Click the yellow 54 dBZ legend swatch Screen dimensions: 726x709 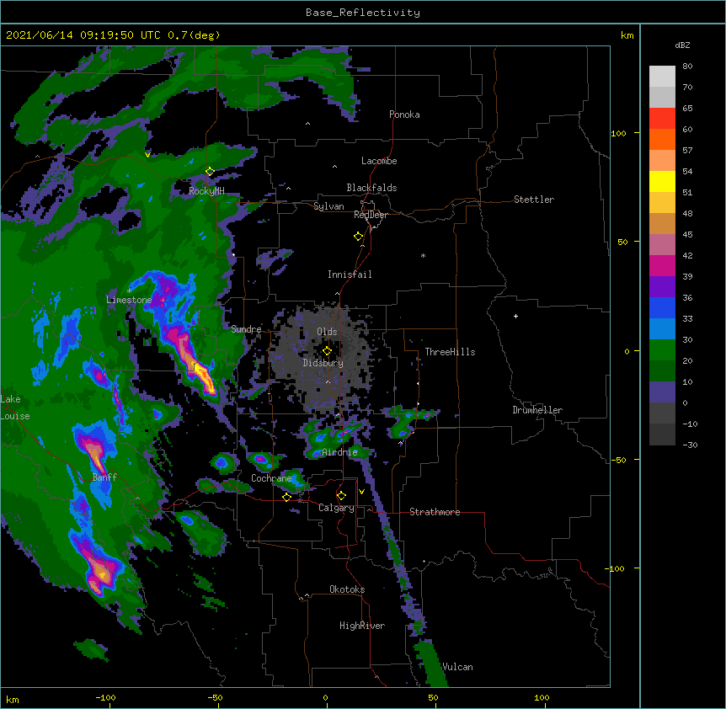(662, 181)
